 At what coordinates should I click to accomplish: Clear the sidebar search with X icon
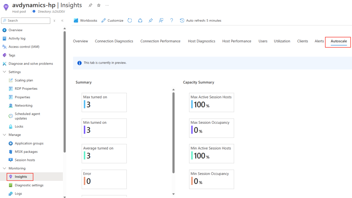pos(54,21)
